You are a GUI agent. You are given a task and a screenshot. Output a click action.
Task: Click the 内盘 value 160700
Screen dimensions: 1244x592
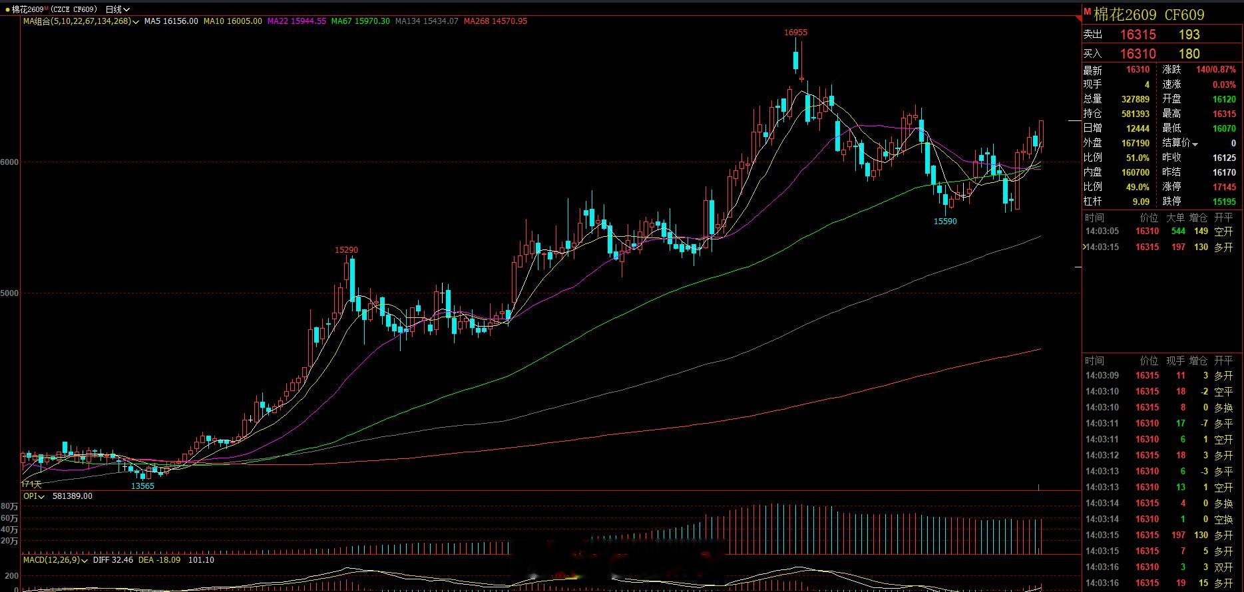[1136, 172]
